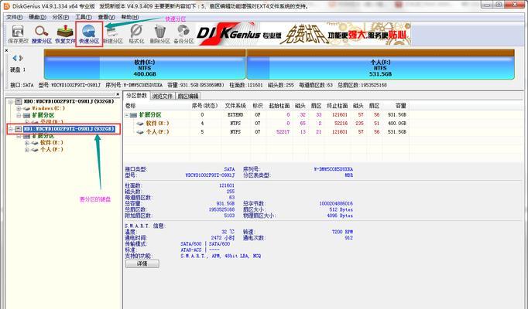Image resolution: width=528 pixels, height=309 pixels.
Task: Click the 个人(F:) drive icon in the table
Action: pyautogui.click(x=140, y=132)
